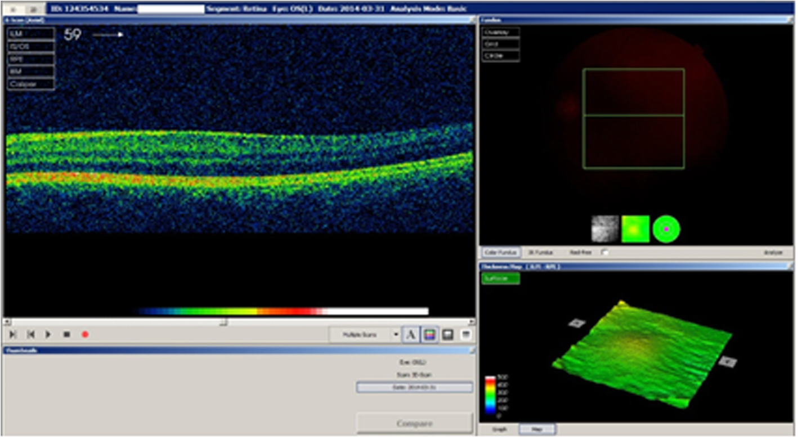Select the circular ETDRS map thumbnail

tap(666, 229)
